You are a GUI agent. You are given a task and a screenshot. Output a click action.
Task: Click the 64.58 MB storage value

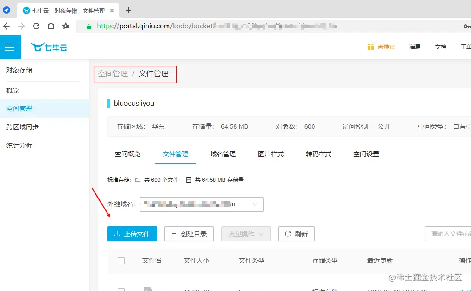point(234,126)
